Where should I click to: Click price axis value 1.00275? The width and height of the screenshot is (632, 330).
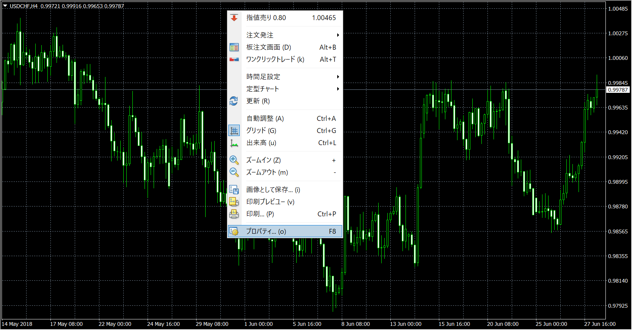click(618, 33)
